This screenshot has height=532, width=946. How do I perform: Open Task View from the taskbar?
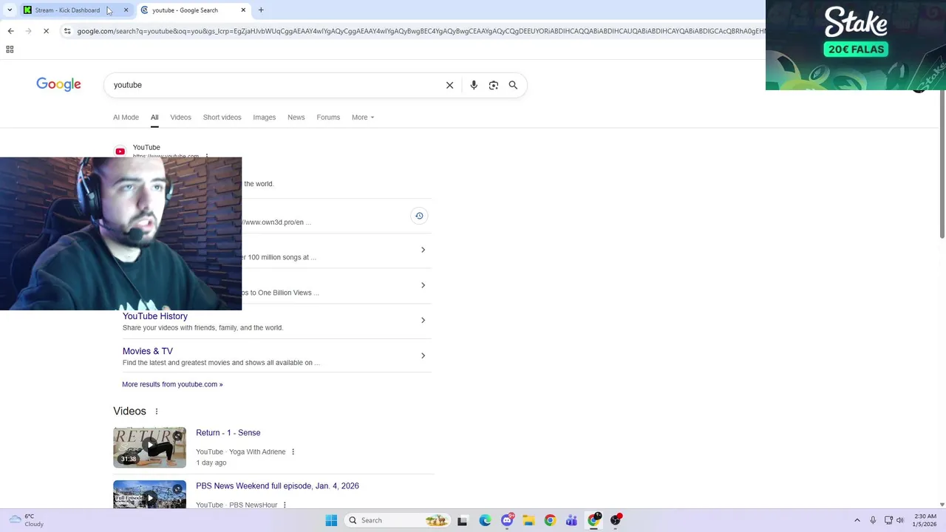coord(463,520)
